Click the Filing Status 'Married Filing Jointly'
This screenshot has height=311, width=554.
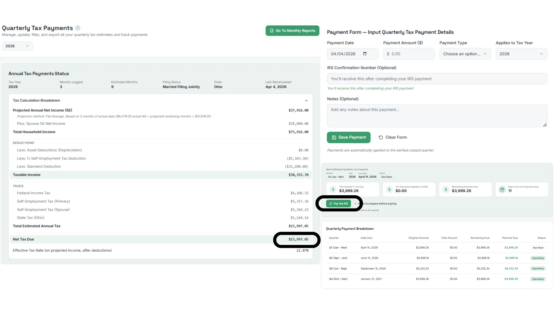pyautogui.click(x=181, y=87)
